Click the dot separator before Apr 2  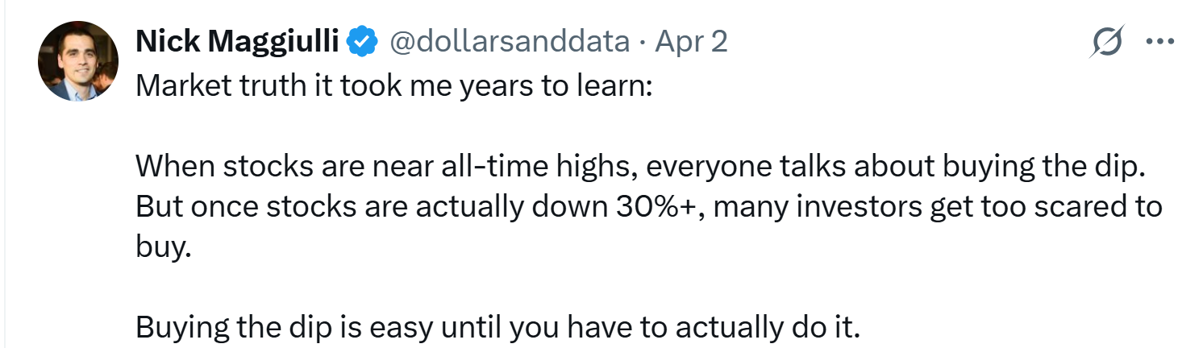click(642, 42)
